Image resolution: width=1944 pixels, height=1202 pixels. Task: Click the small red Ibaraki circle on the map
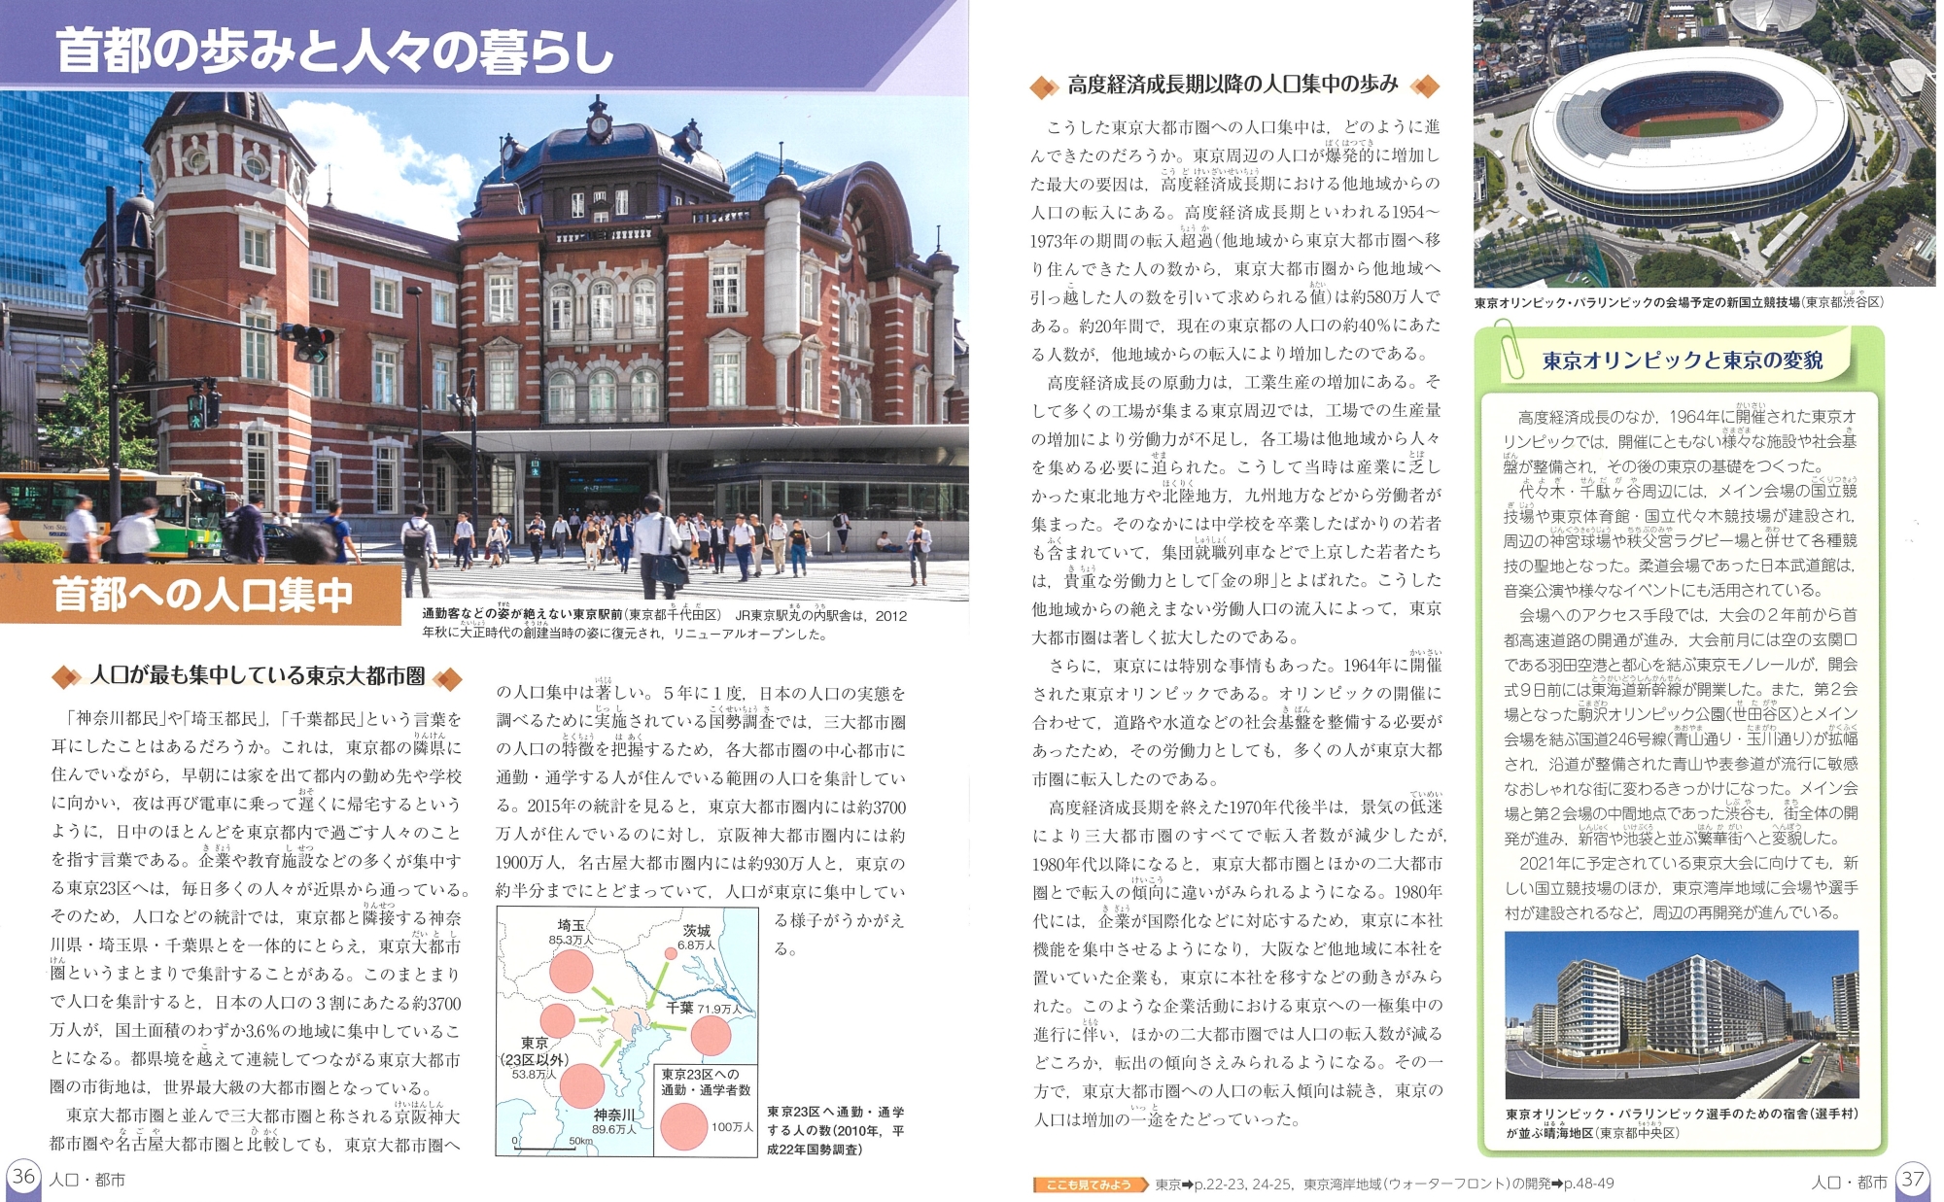click(x=670, y=953)
